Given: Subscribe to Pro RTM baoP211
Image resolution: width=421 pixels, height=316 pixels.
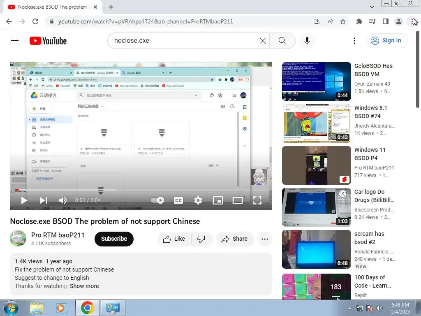Looking at the screenshot, I should pos(114,239).
